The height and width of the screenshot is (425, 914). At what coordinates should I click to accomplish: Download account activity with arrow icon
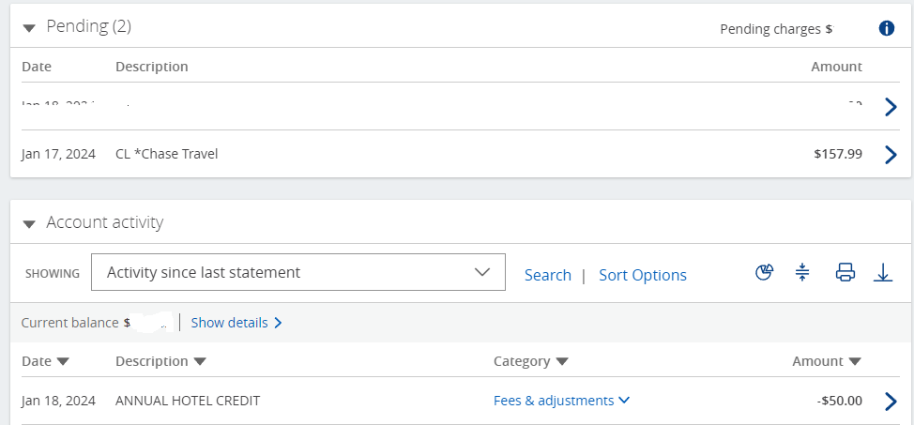[883, 273]
